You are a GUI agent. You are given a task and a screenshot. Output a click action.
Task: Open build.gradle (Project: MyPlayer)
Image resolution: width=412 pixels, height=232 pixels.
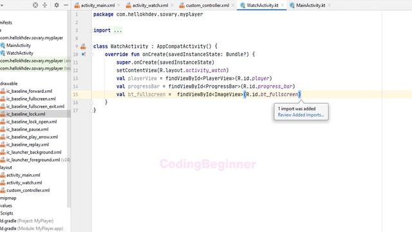[x=26, y=221]
